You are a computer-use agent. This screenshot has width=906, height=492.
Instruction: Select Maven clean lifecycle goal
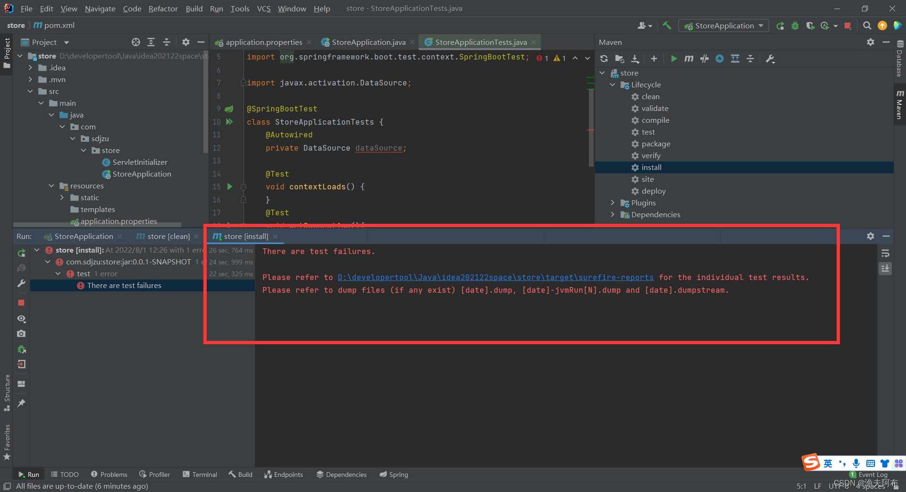pos(650,96)
